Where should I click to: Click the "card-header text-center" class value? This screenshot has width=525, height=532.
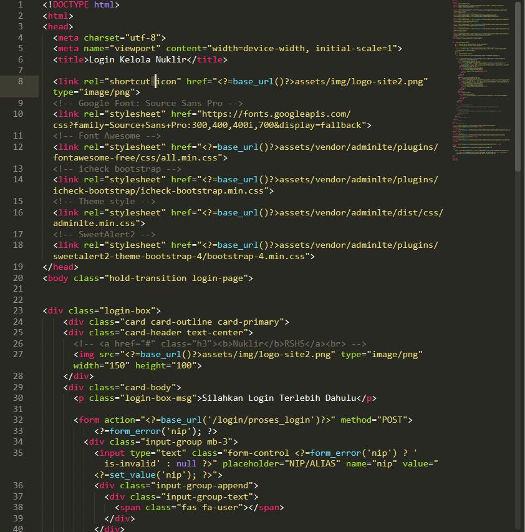pyautogui.click(x=184, y=332)
